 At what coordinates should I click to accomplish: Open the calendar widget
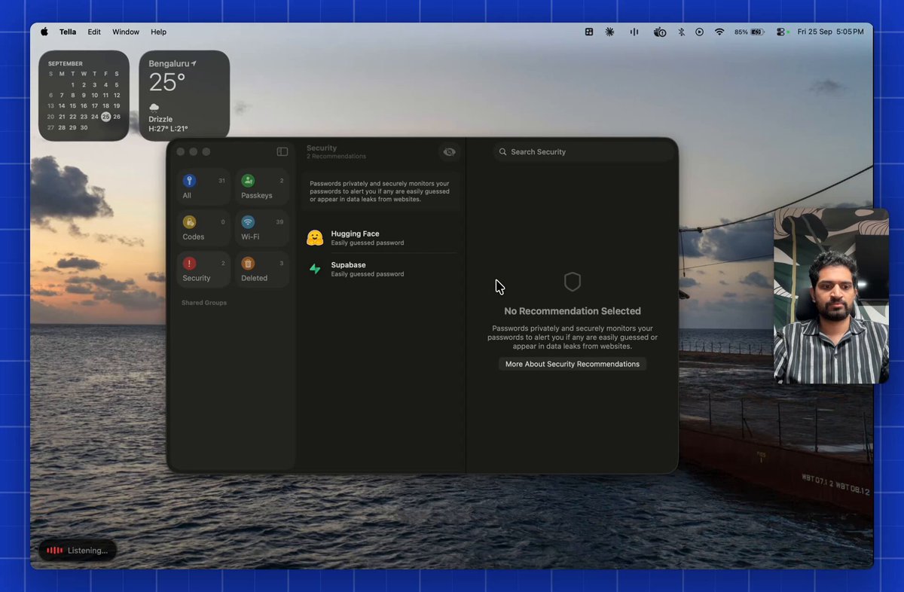coord(84,96)
